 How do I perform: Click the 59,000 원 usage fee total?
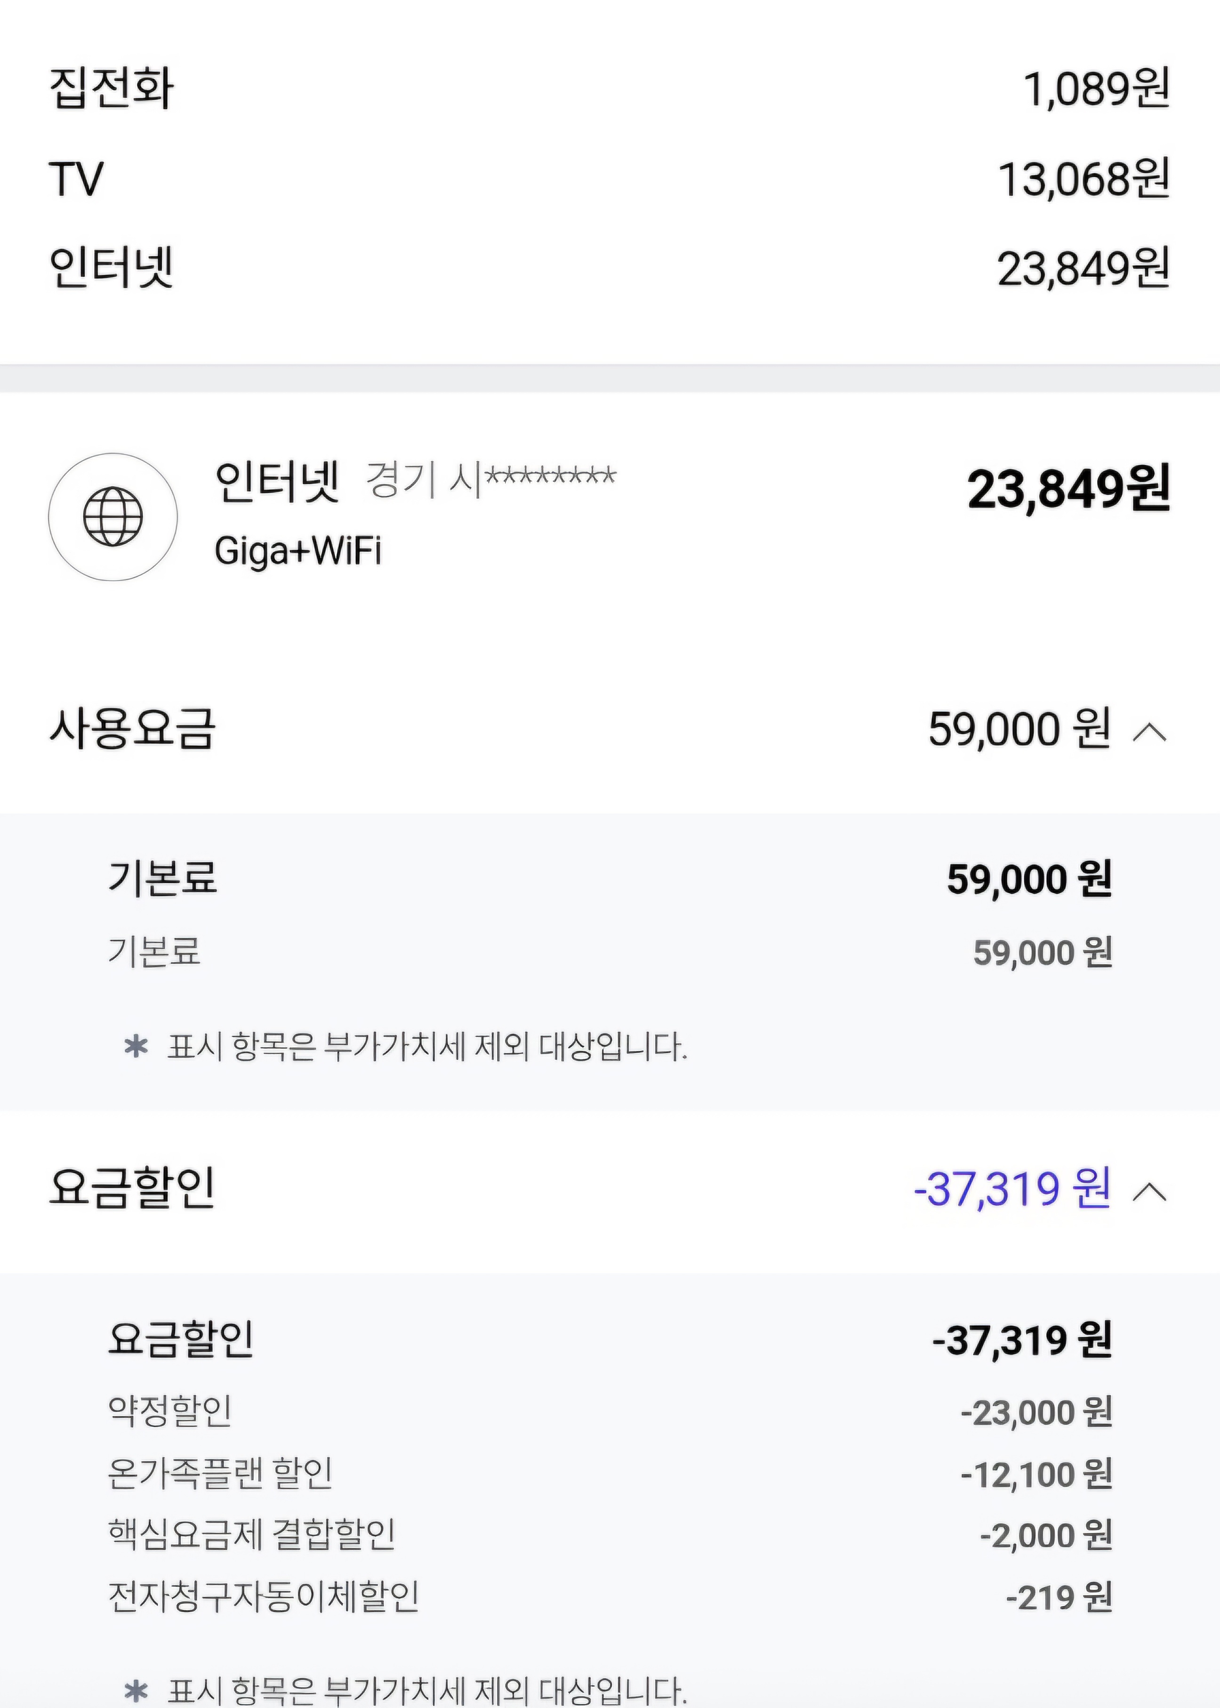click(x=1019, y=729)
